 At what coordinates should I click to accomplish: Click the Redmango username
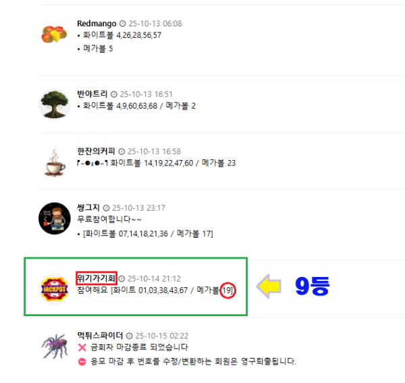97,24
